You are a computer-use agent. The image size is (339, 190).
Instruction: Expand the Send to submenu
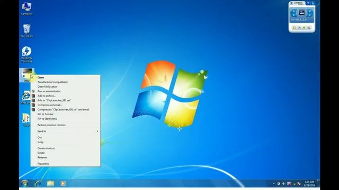point(66,131)
